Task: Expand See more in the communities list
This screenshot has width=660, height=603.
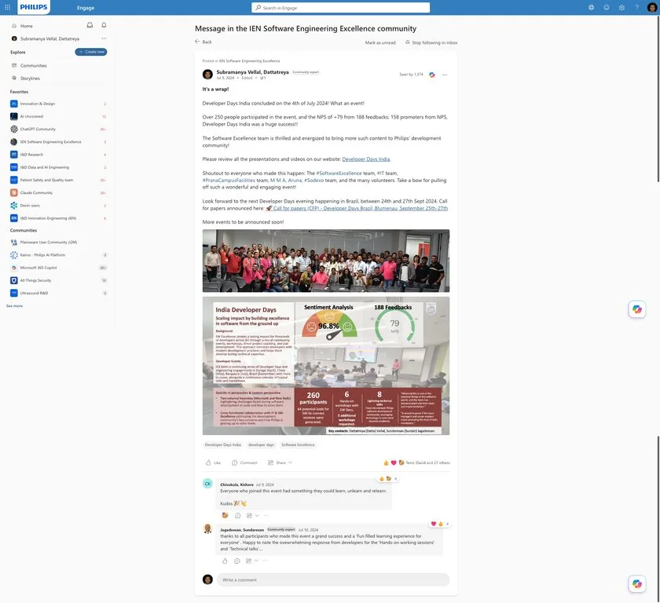Action: point(14,305)
